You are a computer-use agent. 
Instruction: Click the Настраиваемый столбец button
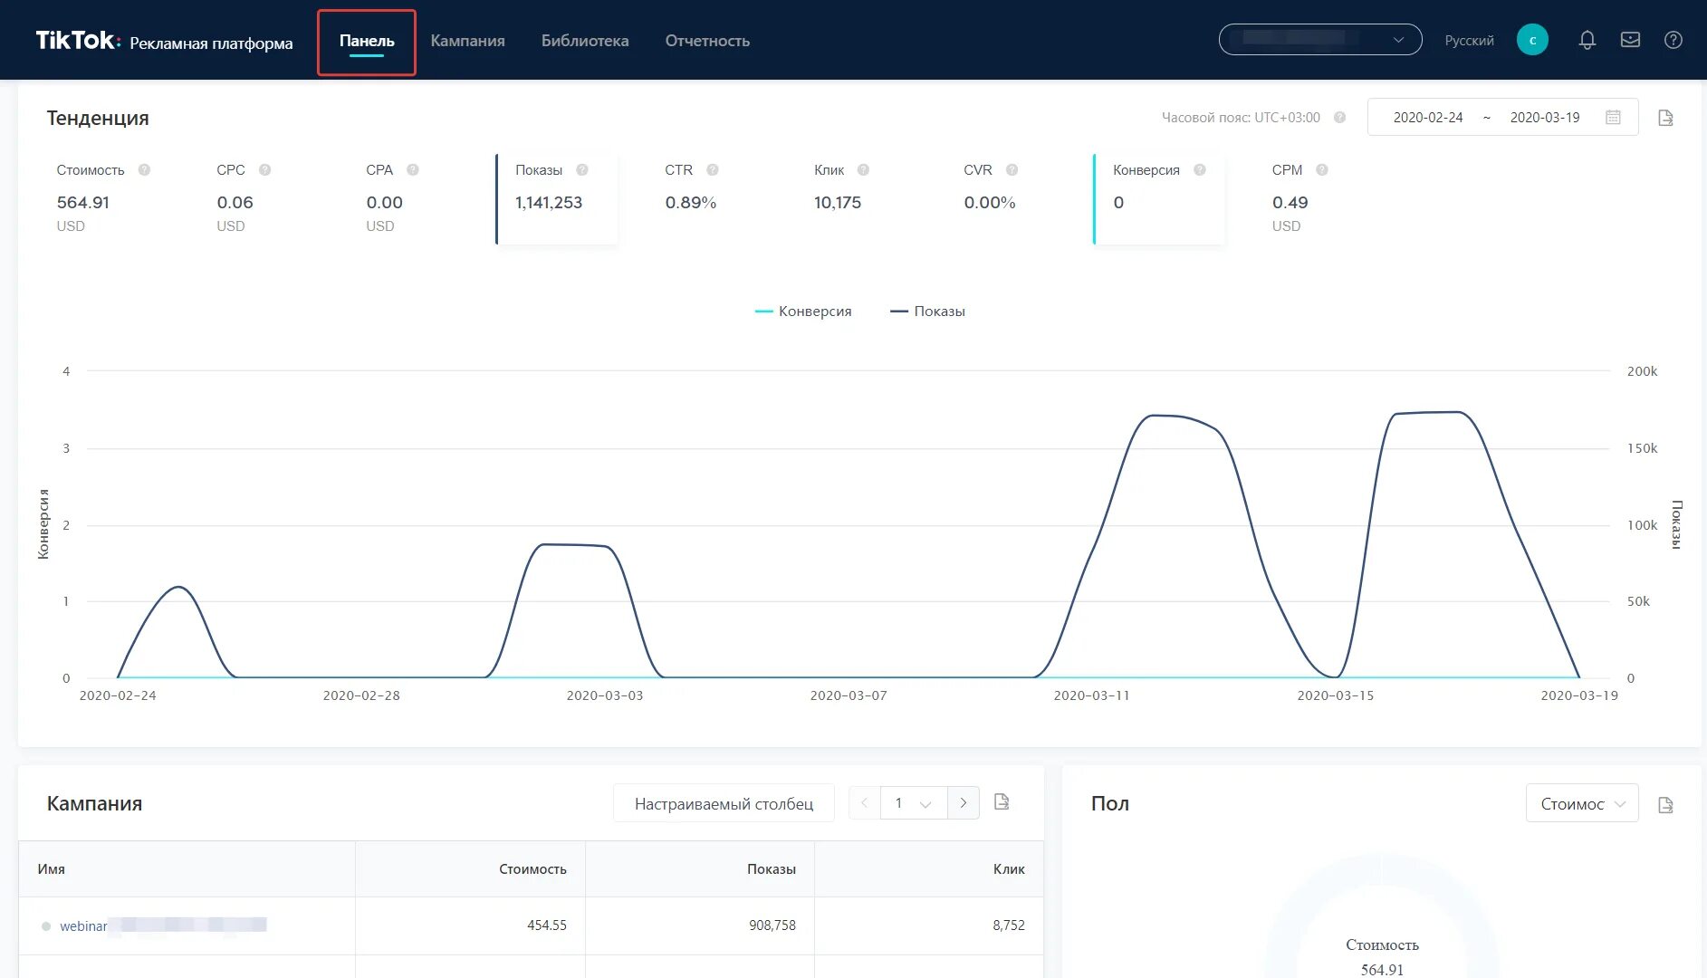click(724, 803)
